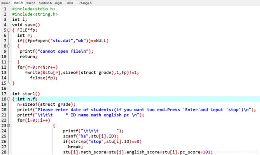
Task: Click 'for(r=0;r<N;r++)' loop header
Action: pyautogui.click(x=38, y=67)
